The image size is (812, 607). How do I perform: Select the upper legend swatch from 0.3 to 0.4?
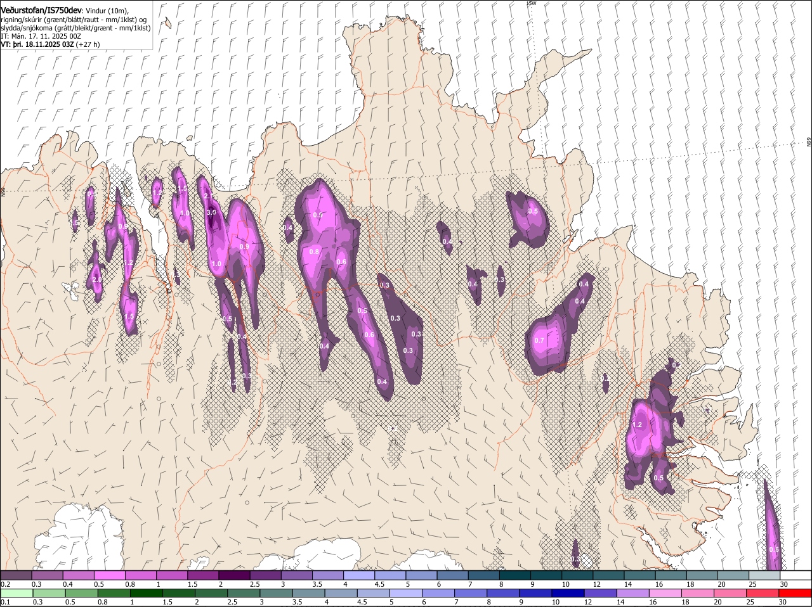click(x=48, y=575)
